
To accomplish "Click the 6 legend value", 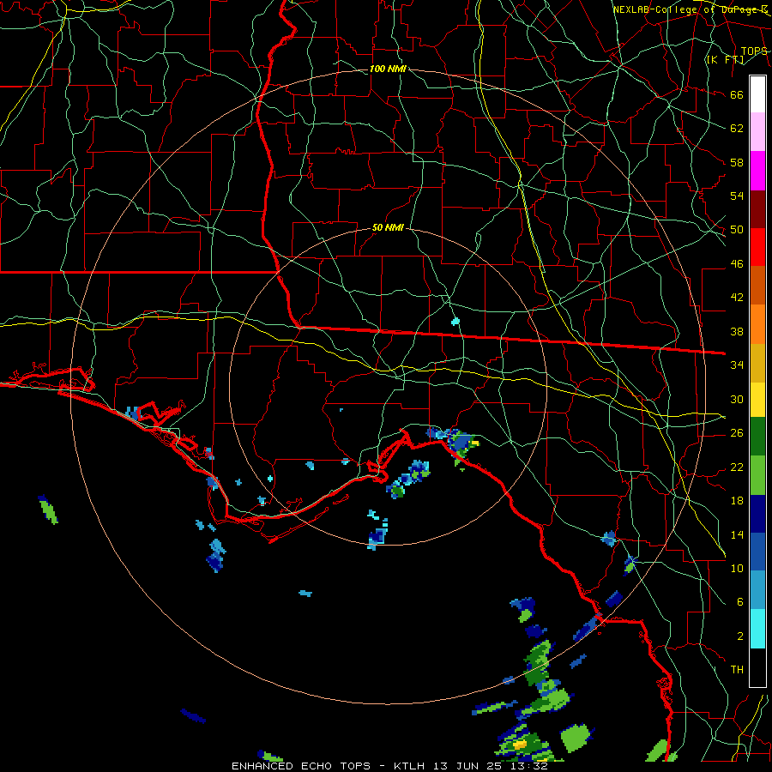I will tap(740, 602).
